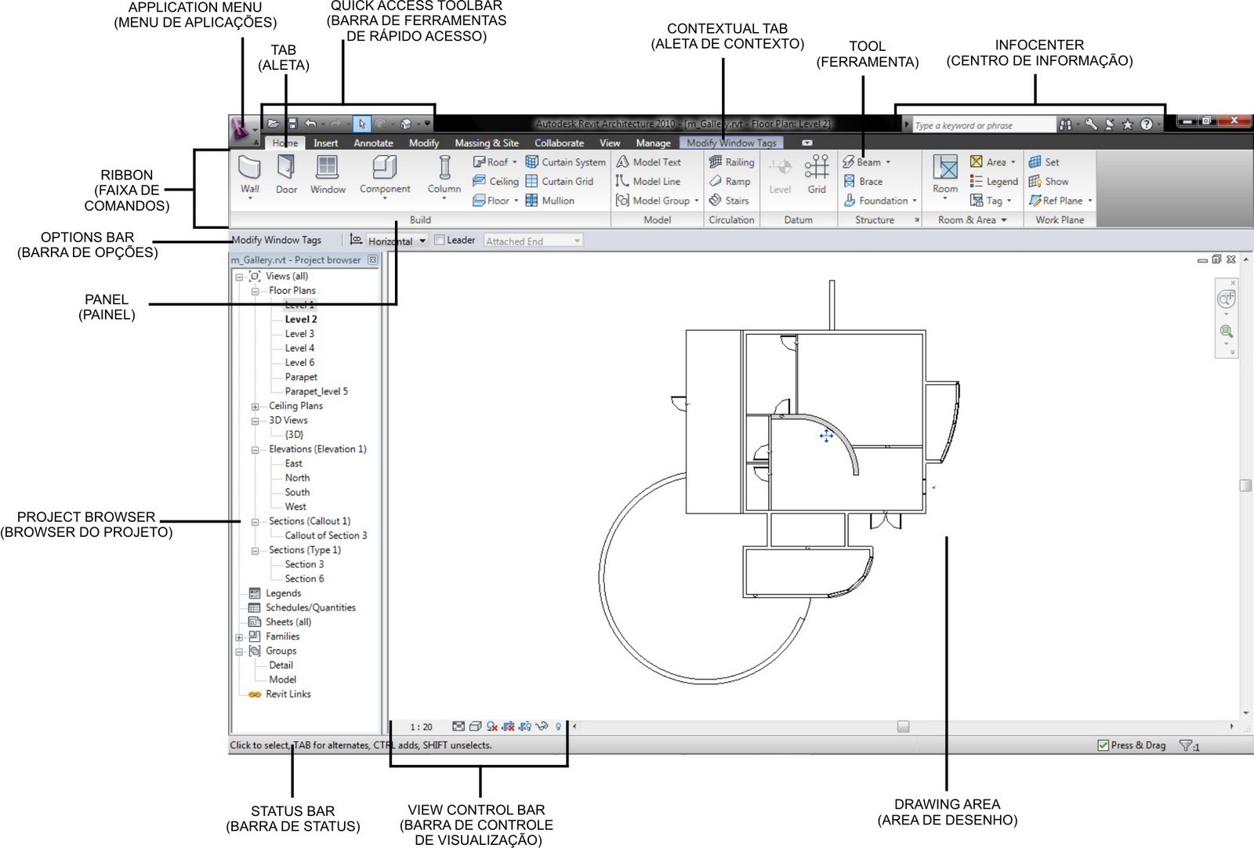This screenshot has width=1254, height=848.
Task: Open the Massing & Site tab
Action: (x=487, y=143)
